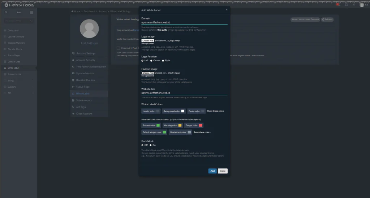
Task: Click Add White Label Domain button
Action: (x=305, y=19)
